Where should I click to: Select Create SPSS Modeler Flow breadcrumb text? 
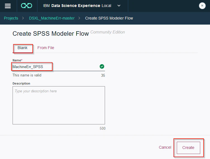pos(109,18)
